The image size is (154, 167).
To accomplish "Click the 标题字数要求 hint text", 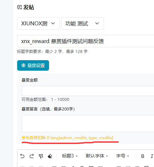I will (52, 51).
